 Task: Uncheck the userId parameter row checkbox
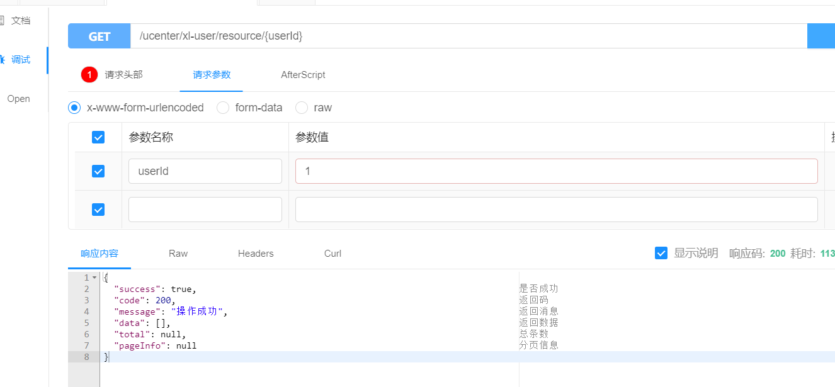(x=98, y=171)
